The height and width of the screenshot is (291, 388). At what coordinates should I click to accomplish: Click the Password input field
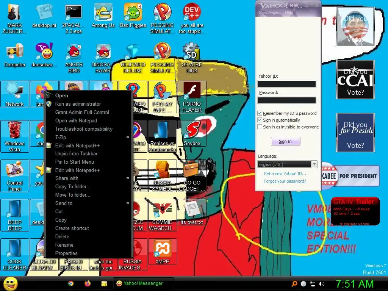[x=287, y=100]
